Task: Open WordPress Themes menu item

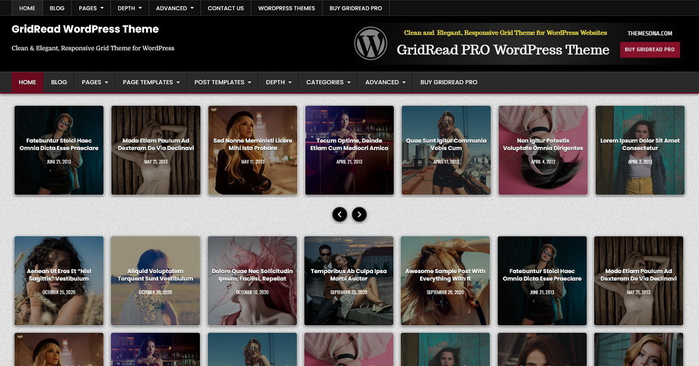Action: pos(287,8)
